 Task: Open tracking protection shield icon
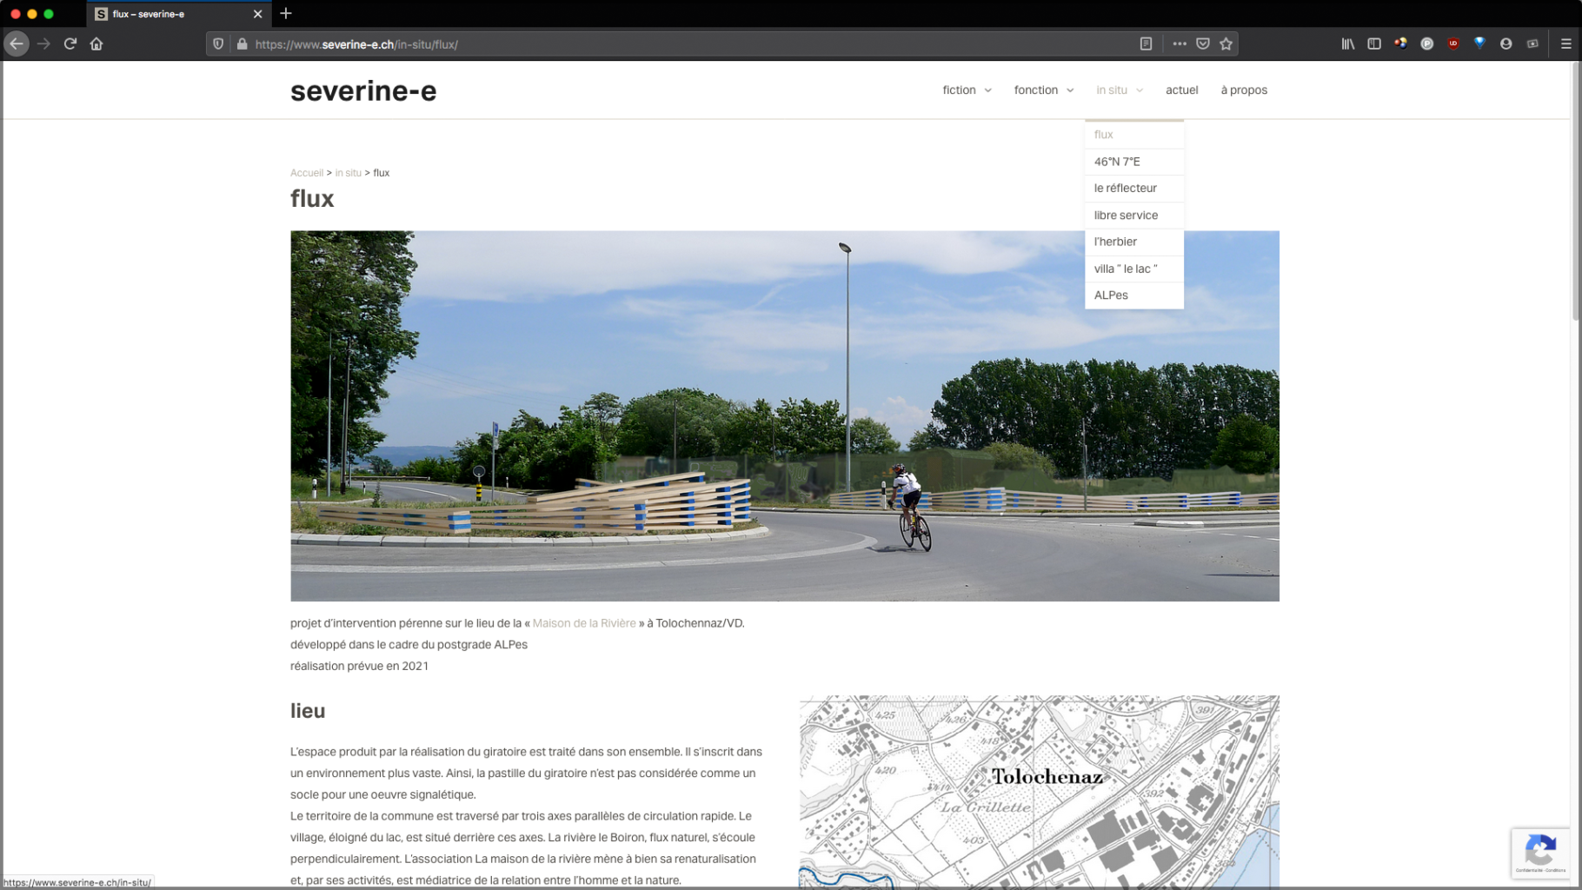pos(218,43)
